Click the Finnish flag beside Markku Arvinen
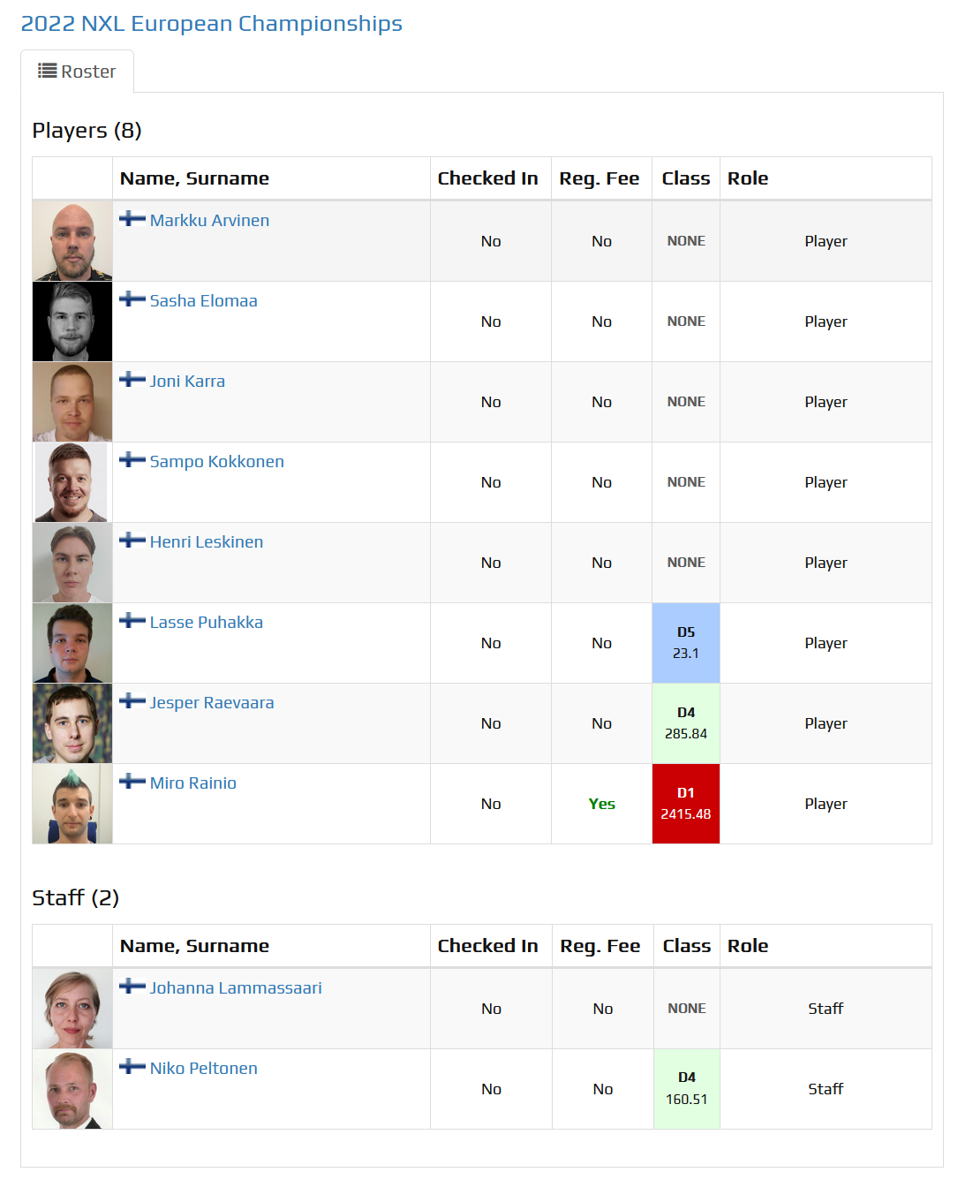The image size is (958, 1195). tap(132, 219)
